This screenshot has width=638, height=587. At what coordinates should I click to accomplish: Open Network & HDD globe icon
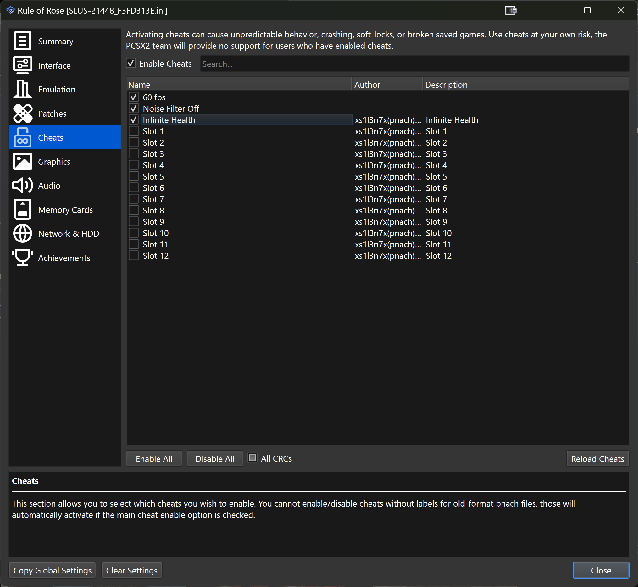[22, 234]
